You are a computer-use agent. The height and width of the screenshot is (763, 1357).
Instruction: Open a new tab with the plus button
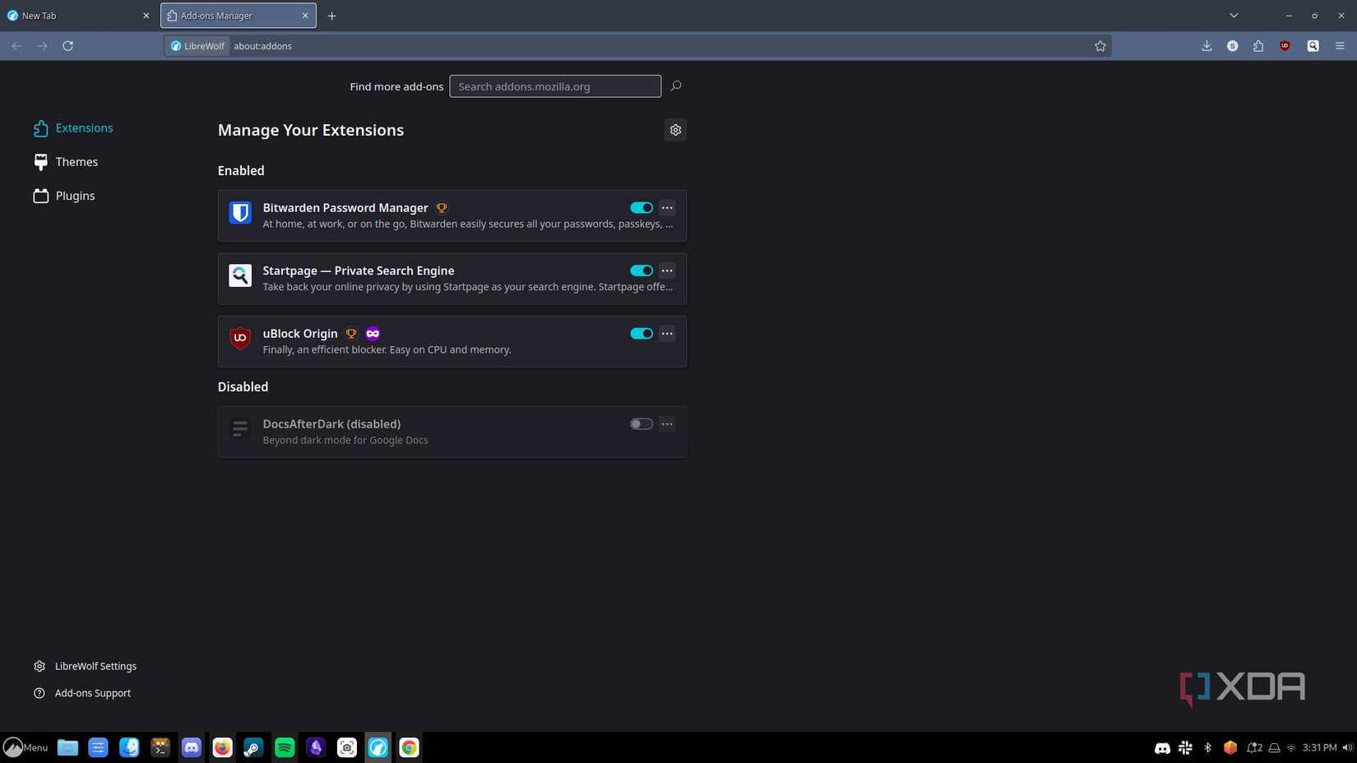(x=331, y=16)
